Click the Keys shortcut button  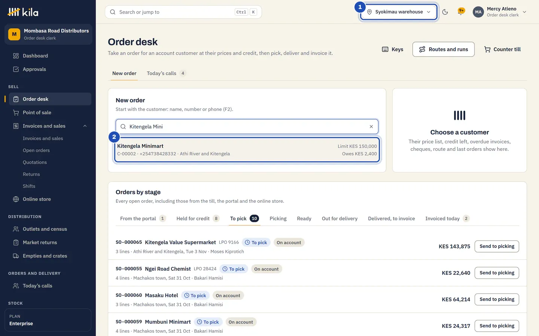click(393, 49)
